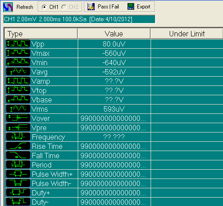
Task: Select the Vmin row label
Action: point(40,62)
